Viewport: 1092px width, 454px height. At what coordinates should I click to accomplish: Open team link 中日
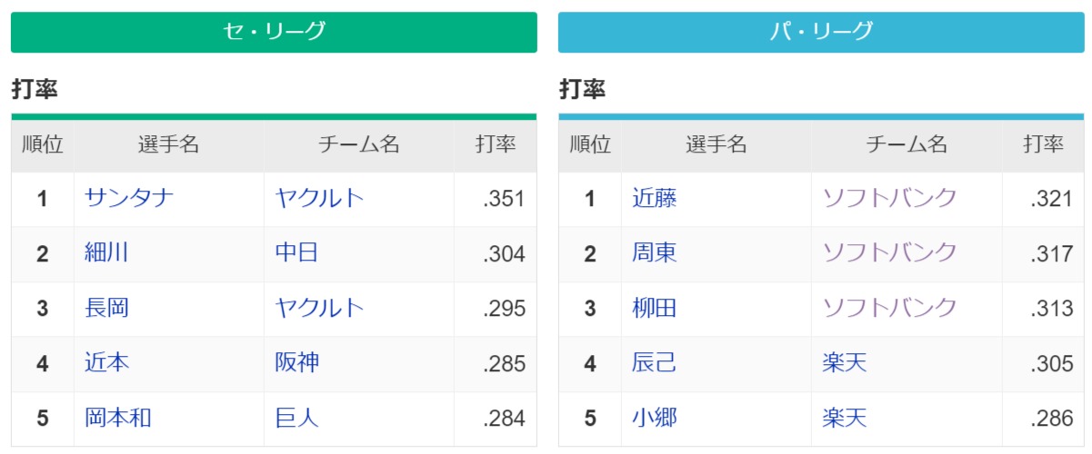297,252
